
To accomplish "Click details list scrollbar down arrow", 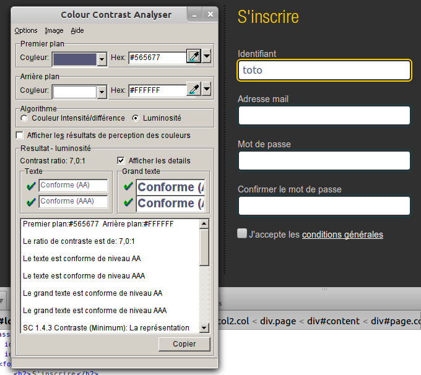I will coord(204,328).
